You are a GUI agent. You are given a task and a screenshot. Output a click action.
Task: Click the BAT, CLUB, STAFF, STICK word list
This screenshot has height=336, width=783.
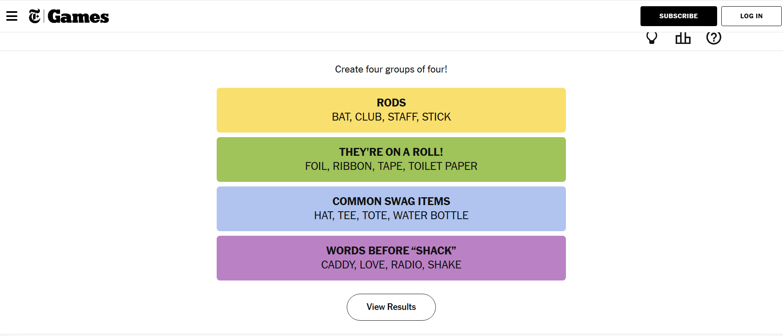point(391,117)
